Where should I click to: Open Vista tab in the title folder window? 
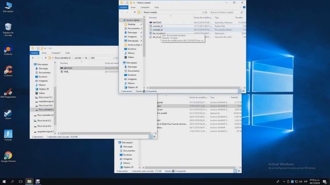point(68,53)
